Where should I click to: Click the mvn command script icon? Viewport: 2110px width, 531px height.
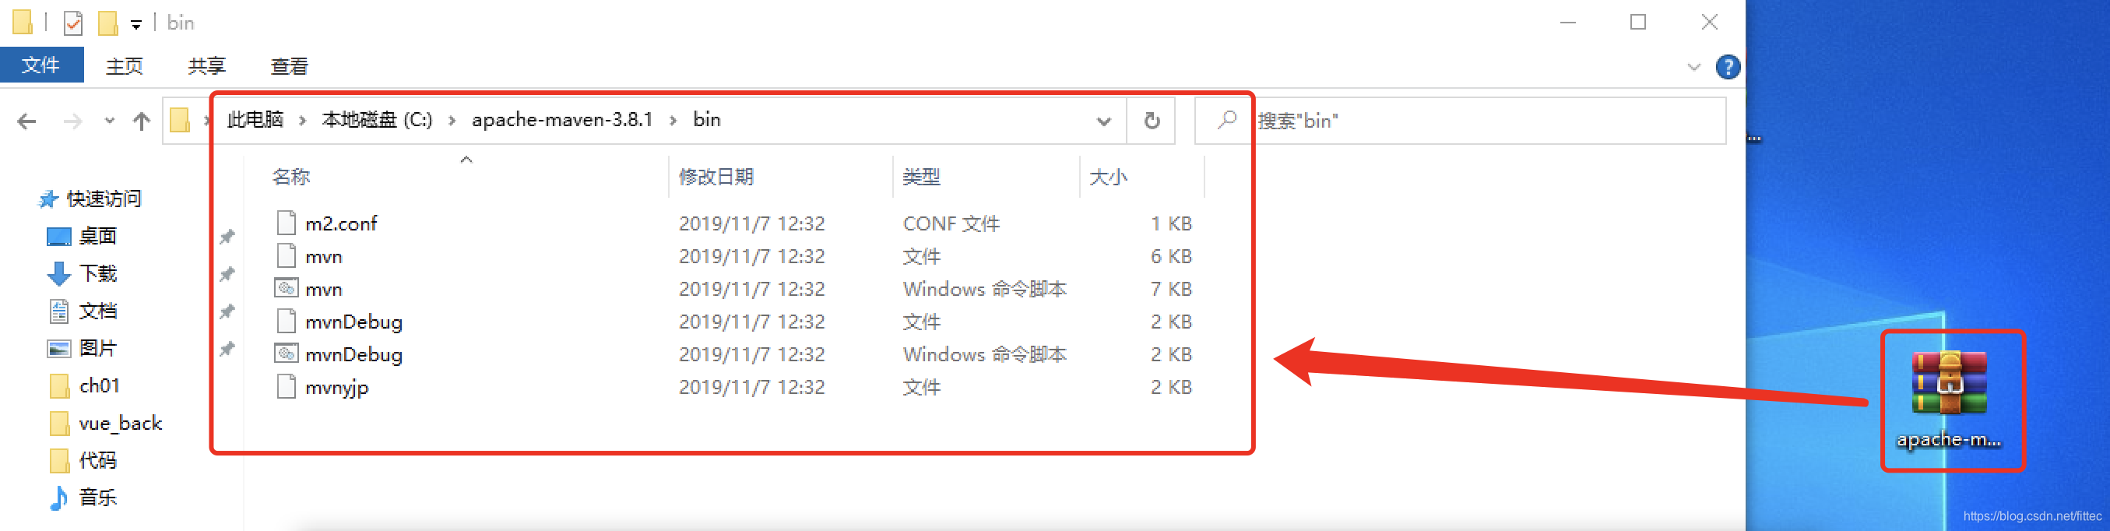tap(286, 287)
